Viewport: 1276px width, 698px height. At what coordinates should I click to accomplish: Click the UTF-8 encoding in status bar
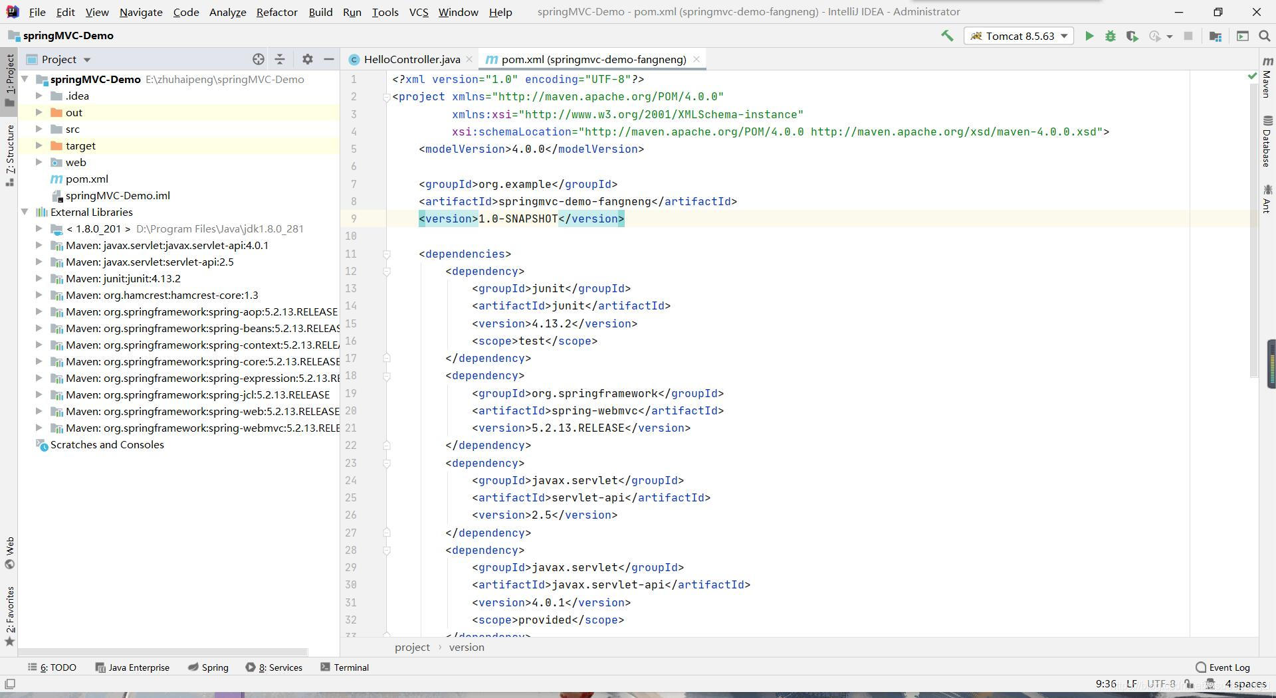(1160, 684)
